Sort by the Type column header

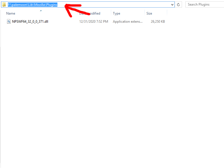[116, 13]
